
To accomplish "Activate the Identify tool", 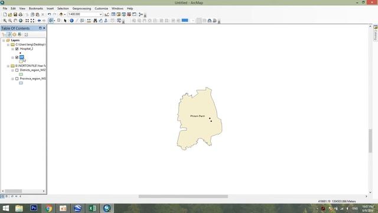I will [x=71, y=21].
